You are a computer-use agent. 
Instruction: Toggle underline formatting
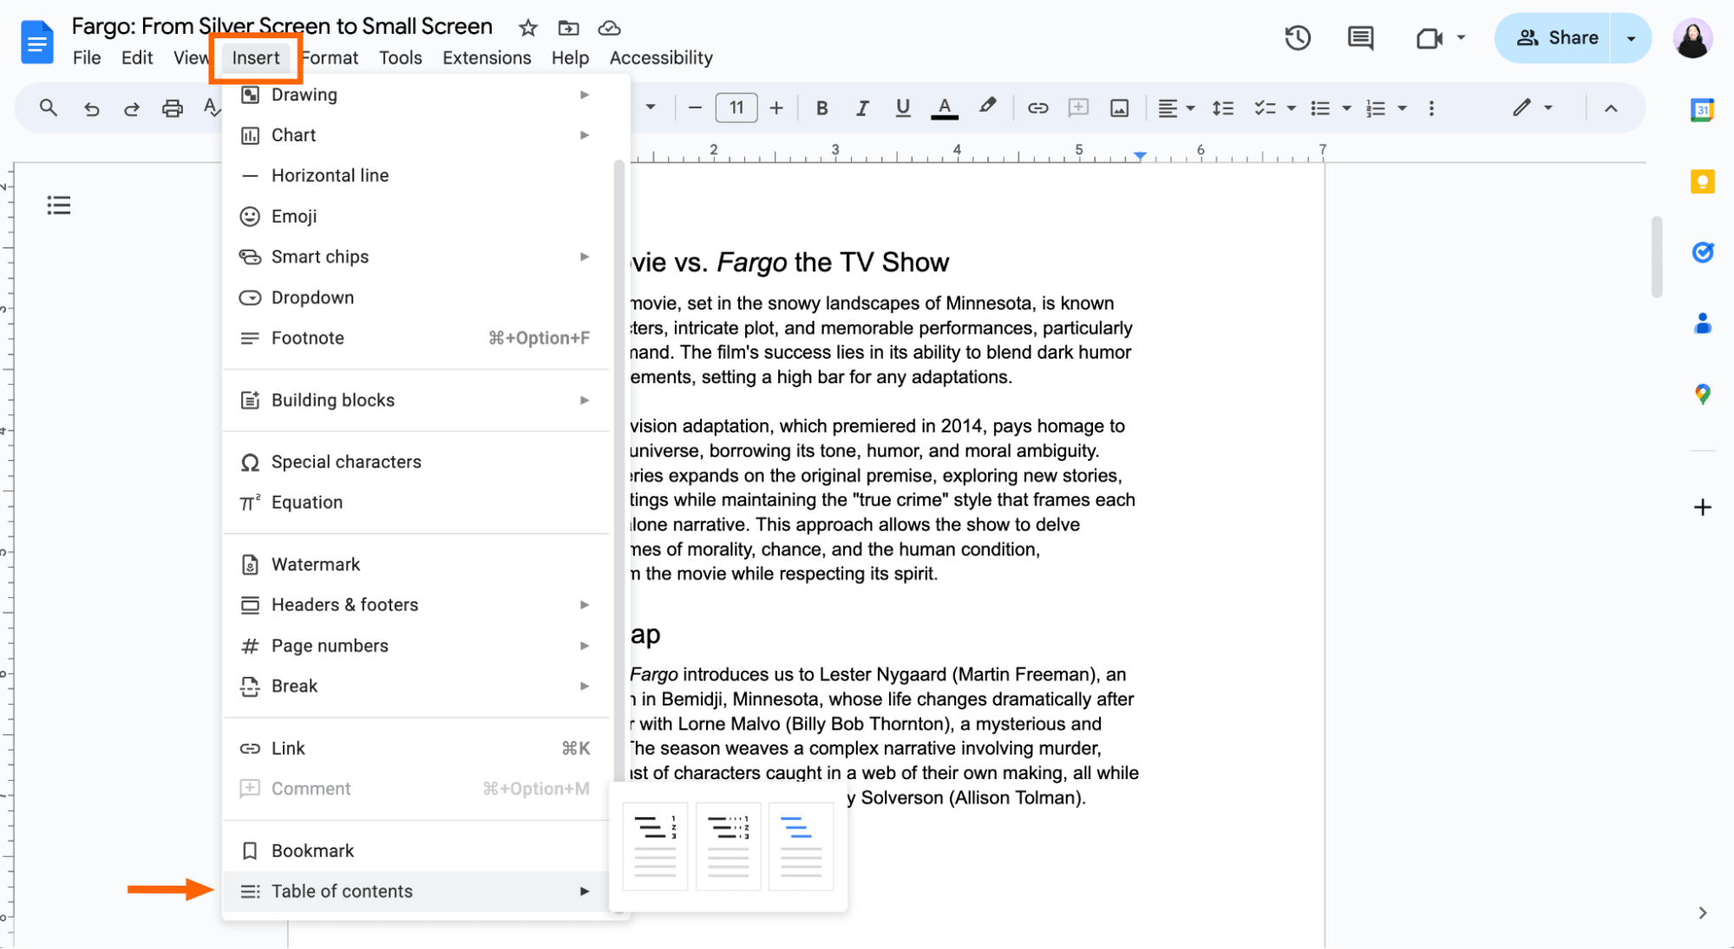pos(902,108)
